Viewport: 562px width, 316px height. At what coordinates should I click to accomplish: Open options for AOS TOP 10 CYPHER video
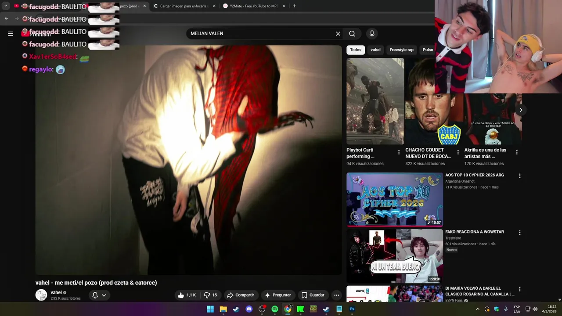(x=520, y=176)
